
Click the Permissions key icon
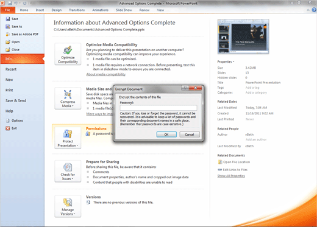click(x=88, y=134)
